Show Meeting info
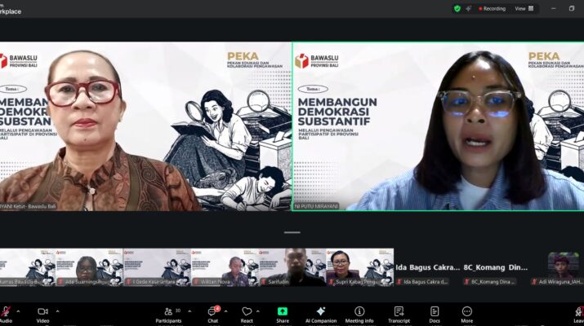584x326 pixels. (359, 312)
